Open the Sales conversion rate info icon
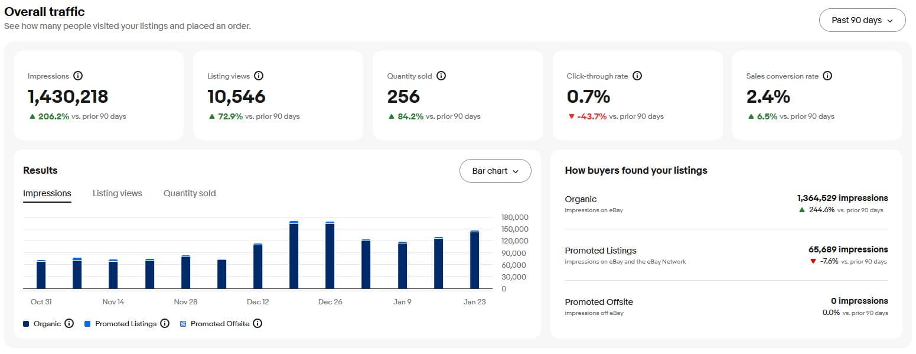 [828, 76]
